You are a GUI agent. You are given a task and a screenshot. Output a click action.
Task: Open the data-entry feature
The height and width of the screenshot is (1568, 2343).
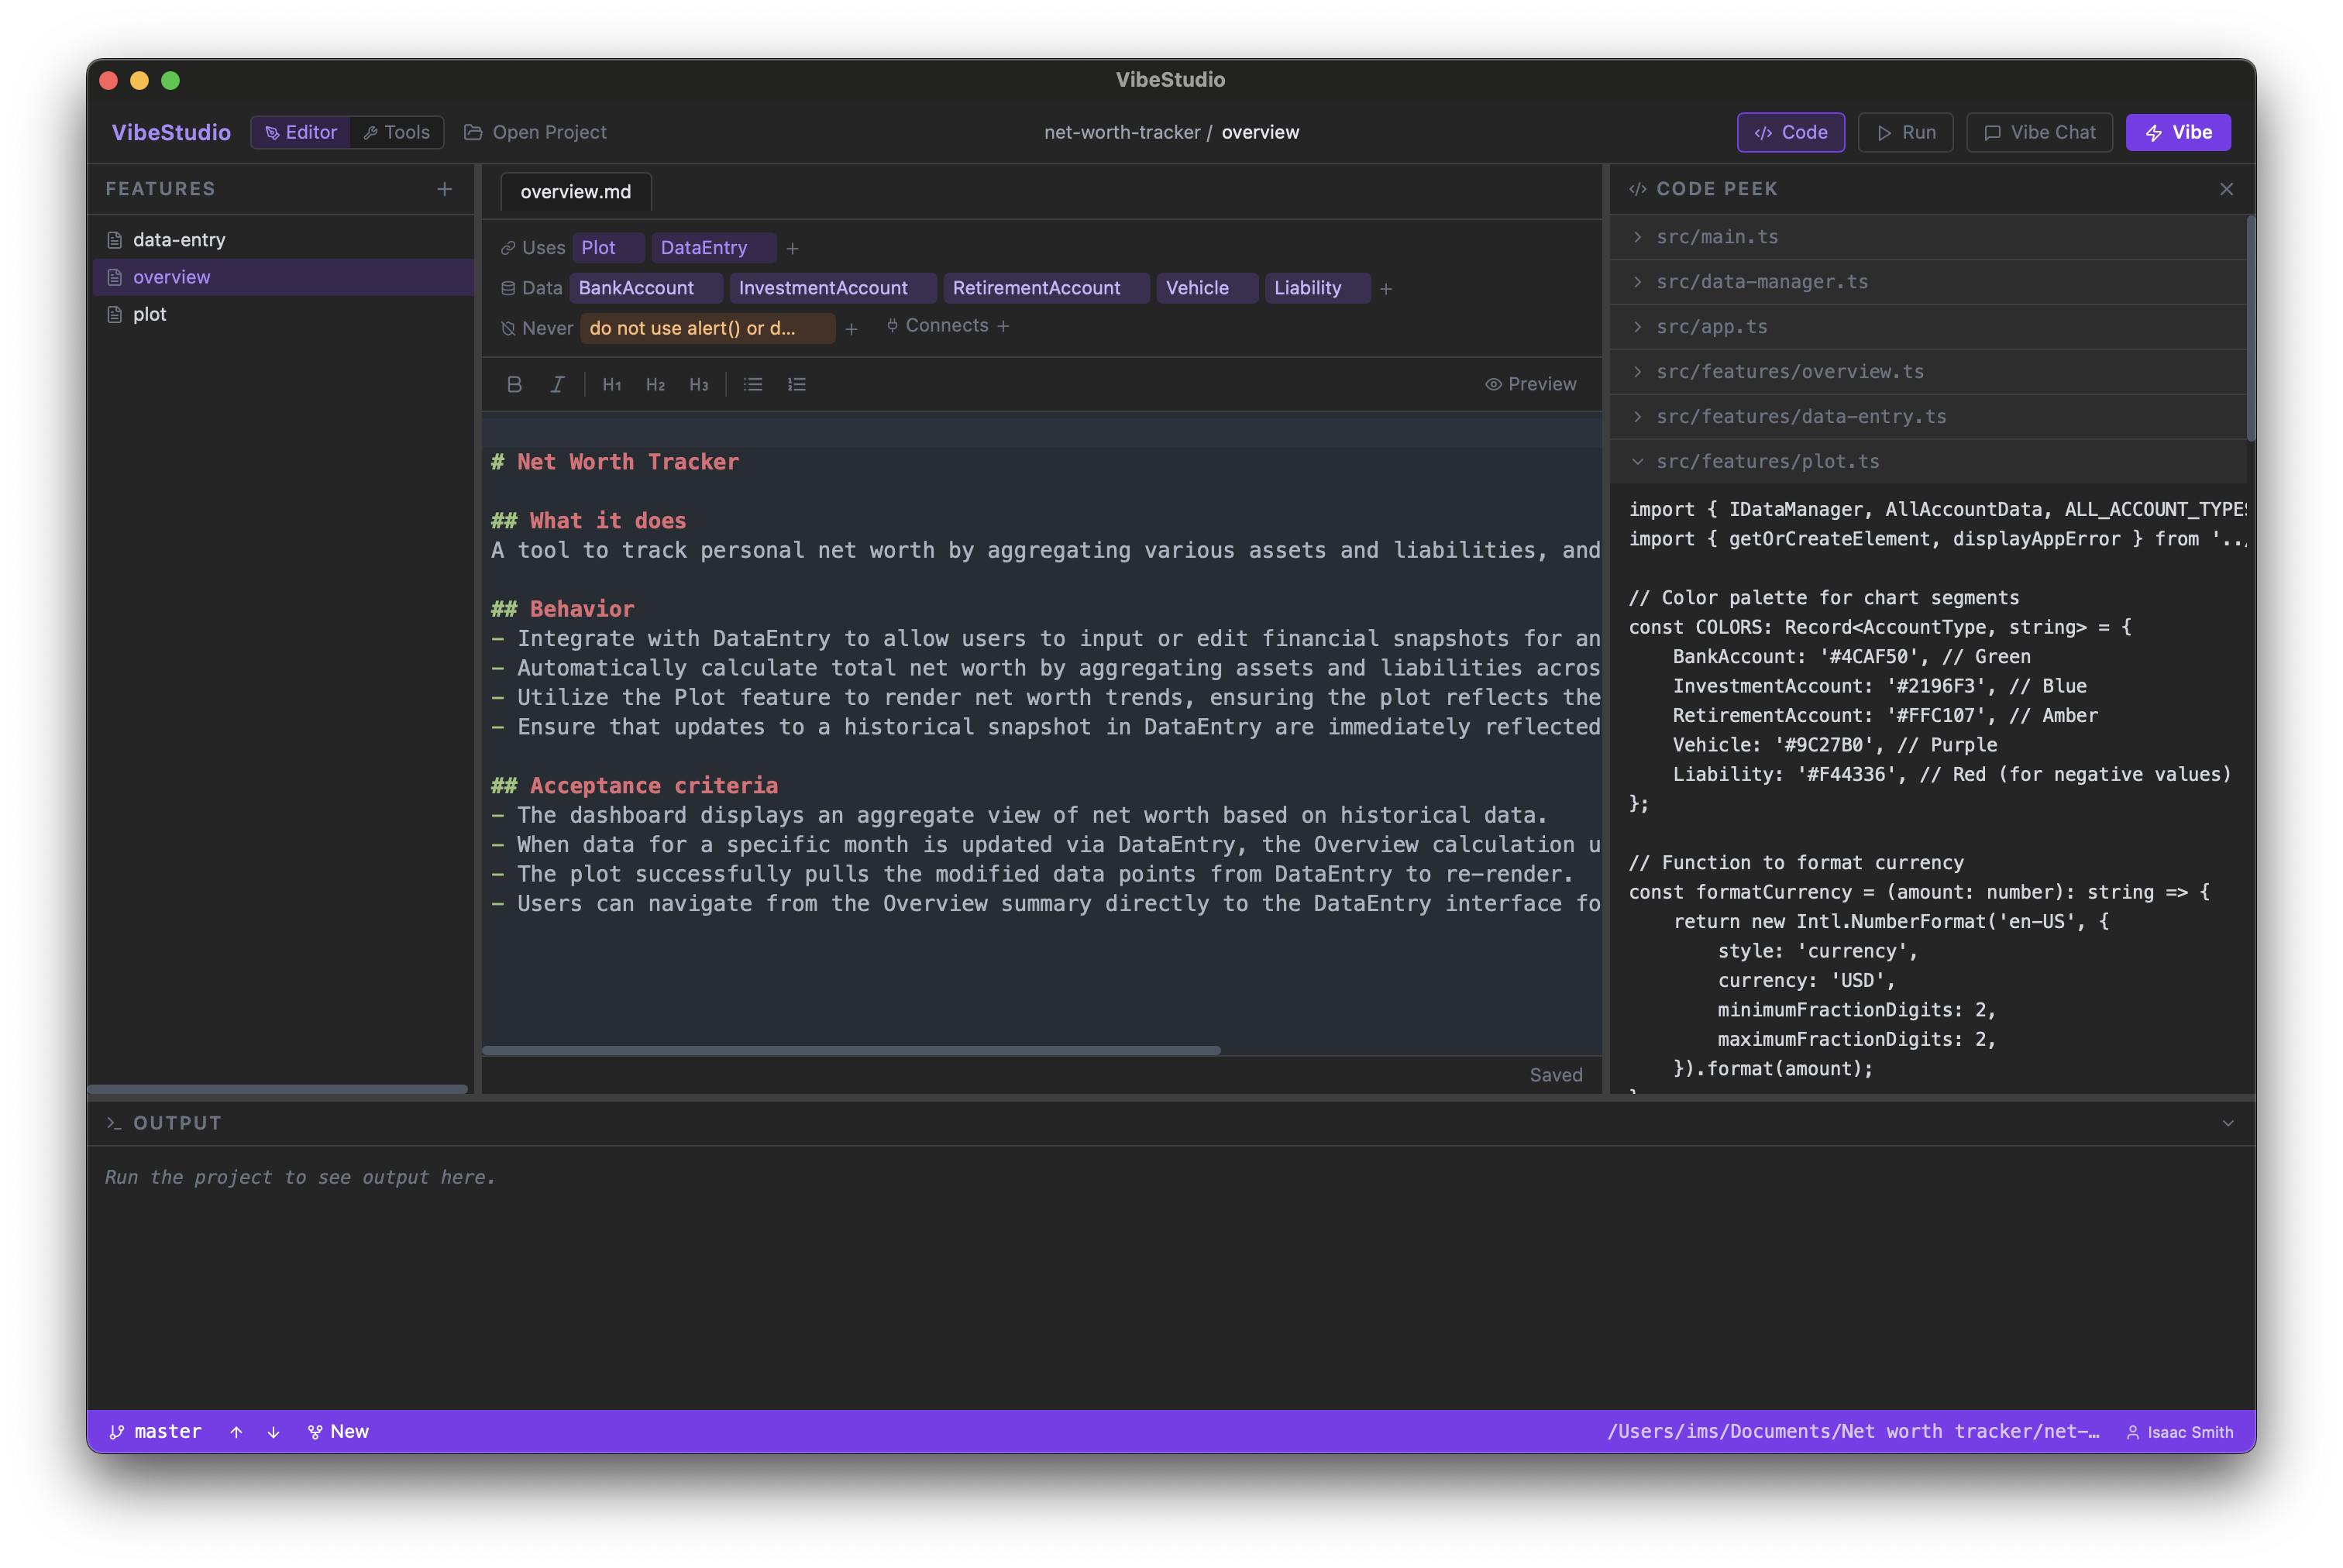[x=283, y=240]
